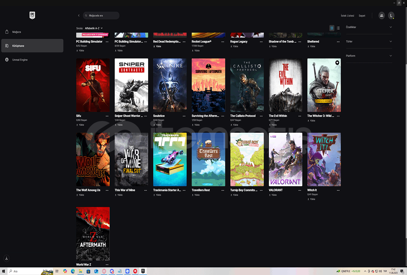The height and width of the screenshot is (275, 407).
Task: Click the VALORANT game title text
Action: [276, 190]
